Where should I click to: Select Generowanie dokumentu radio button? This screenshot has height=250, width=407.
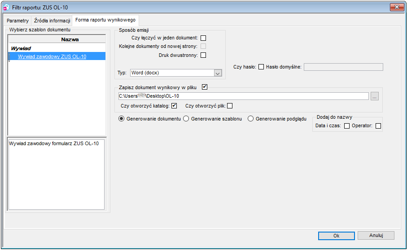click(x=121, y=119)
